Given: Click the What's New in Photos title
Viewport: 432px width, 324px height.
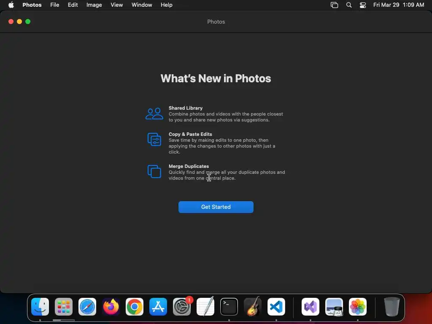Looking at the screenshot, I should [x=216, y=78].
